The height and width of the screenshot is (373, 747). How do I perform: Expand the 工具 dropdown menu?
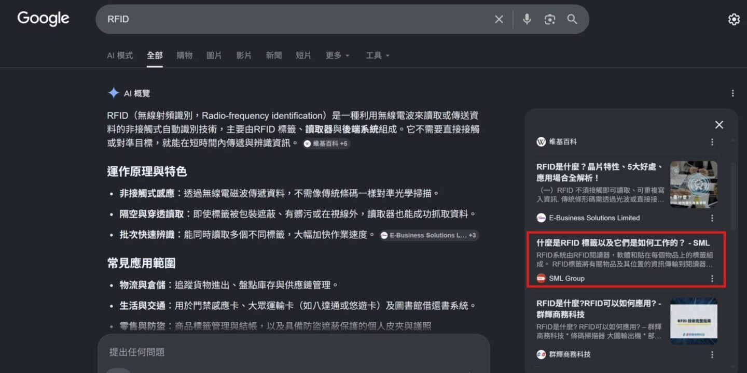[378, 55]
